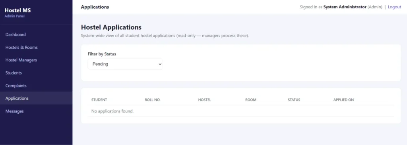
Task: Click the STUDENT column header
Action: click(x=99, y=100)
